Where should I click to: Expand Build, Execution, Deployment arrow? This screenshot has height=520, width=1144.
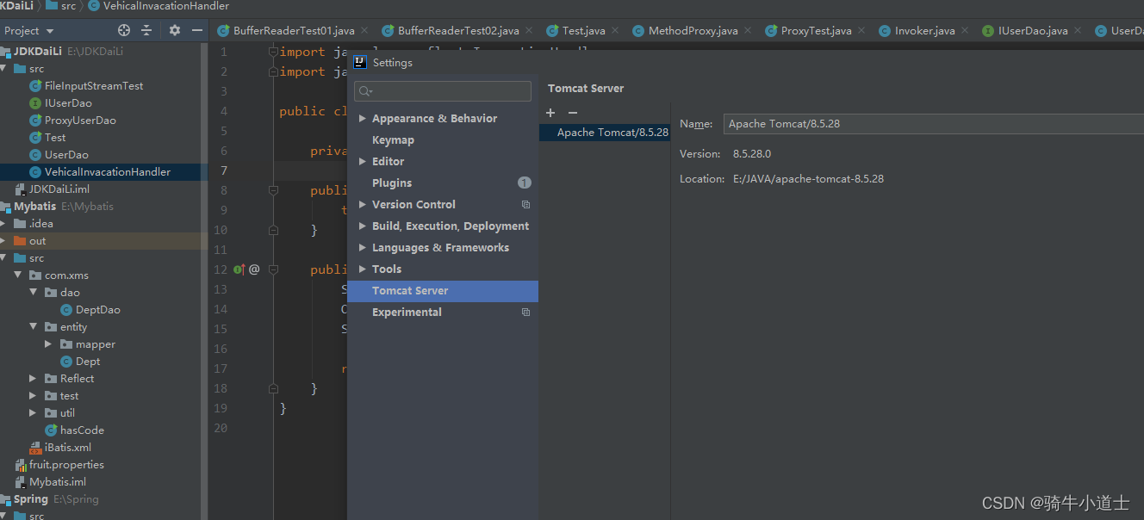(363, 226)
